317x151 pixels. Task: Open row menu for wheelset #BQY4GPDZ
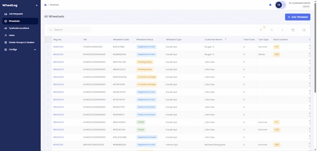tap(48, 122)
